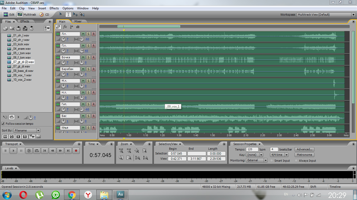The width and height of the screenshot is (357, 200).
Task: Click the Zoom Out Horizontally icon
Action: (x=129, y=151)
